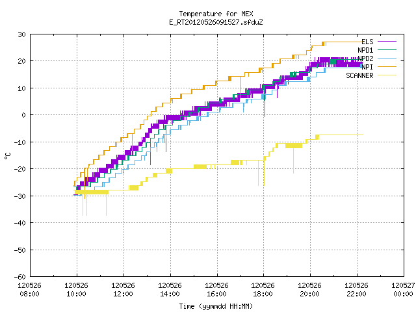This screenshot has width=416, height=312.
Task: Click the orange NPI legend line sample
Action: (387, 66)
